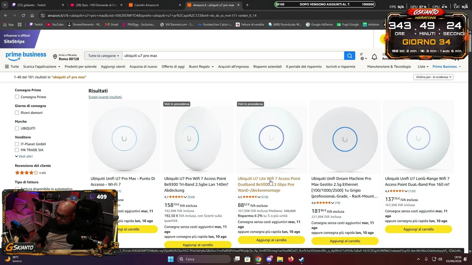Click the browser address bar URL
This screenshot has width=472, height=265.
152,15
